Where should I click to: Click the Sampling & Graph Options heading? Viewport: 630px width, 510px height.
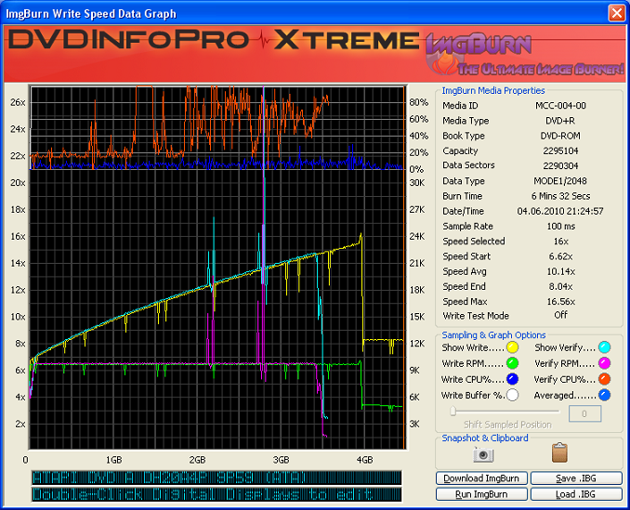tap(493, 335)
